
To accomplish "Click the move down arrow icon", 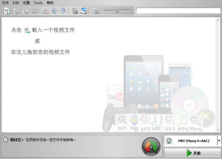I will coord(63,11).
